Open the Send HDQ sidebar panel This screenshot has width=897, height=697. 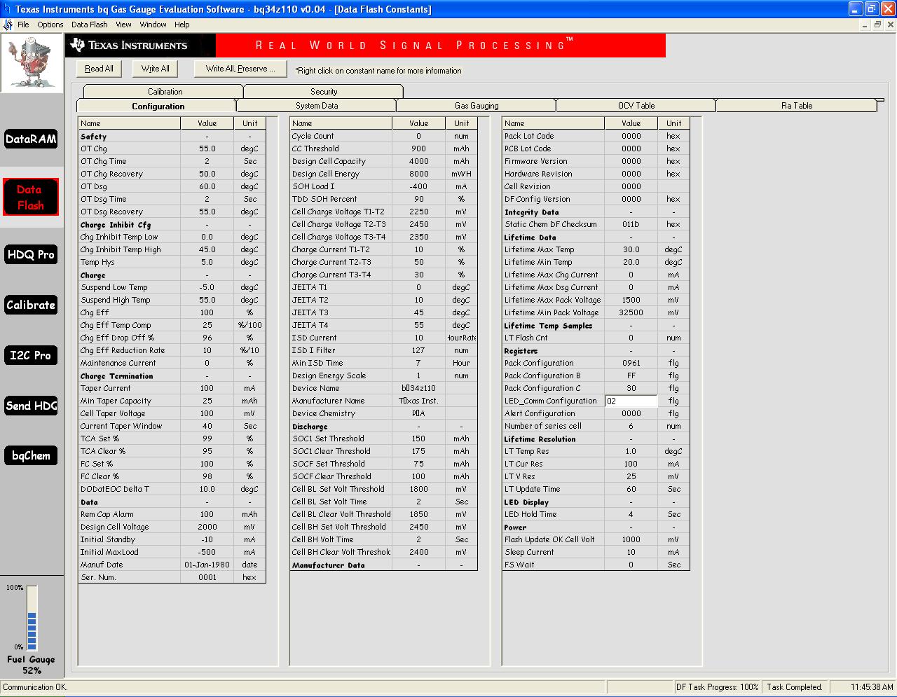tap(31, 406)
